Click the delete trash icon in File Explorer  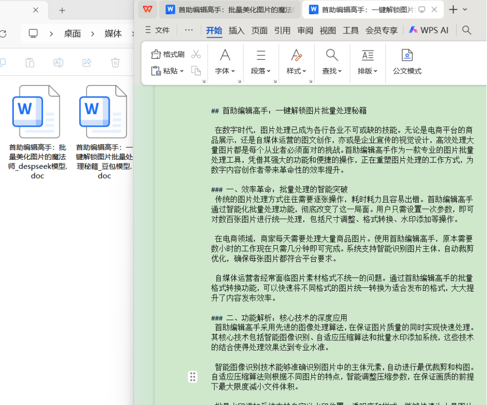[115, 63]
